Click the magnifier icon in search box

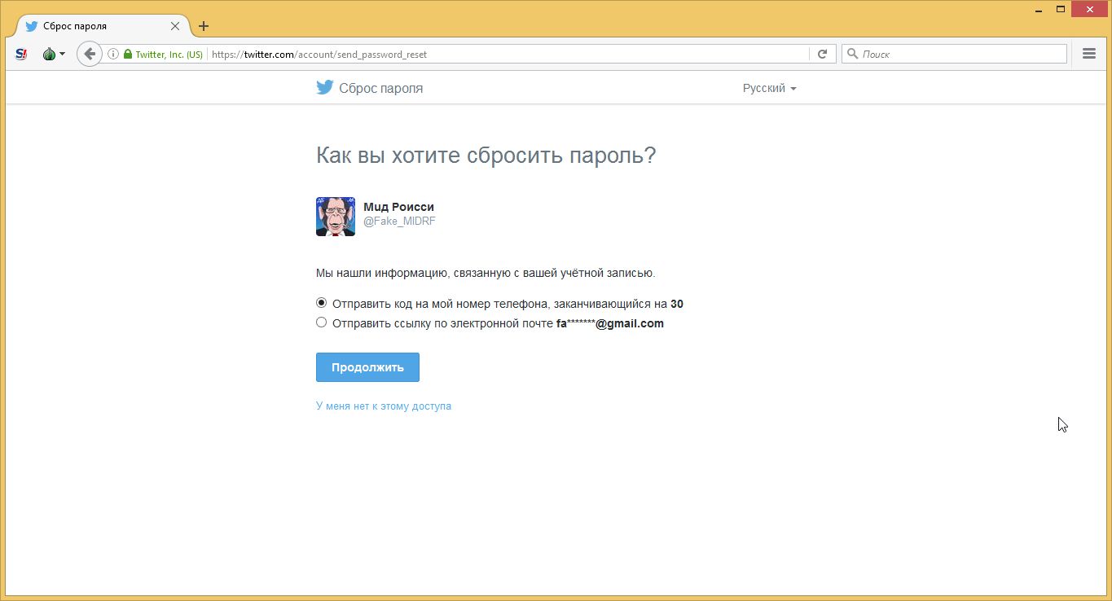pos(853,55)
